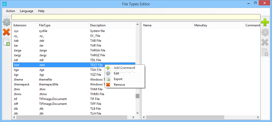
Task: Select the .sys extension row
Action: coord(74,31)
